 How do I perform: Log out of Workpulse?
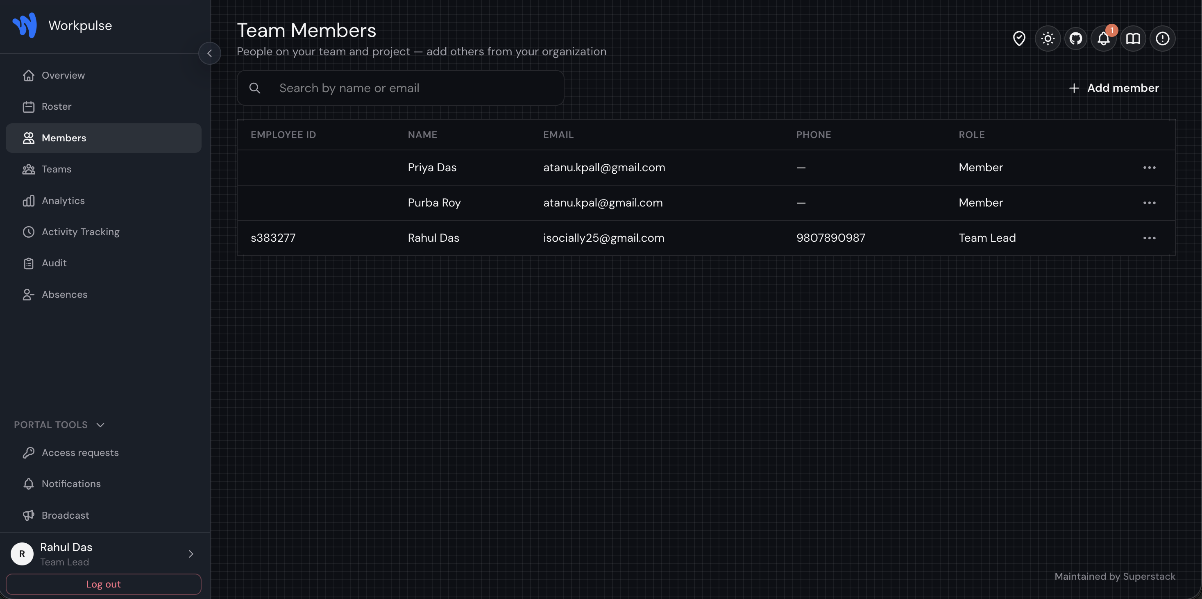pyautogui.click(x=104, y=584)
